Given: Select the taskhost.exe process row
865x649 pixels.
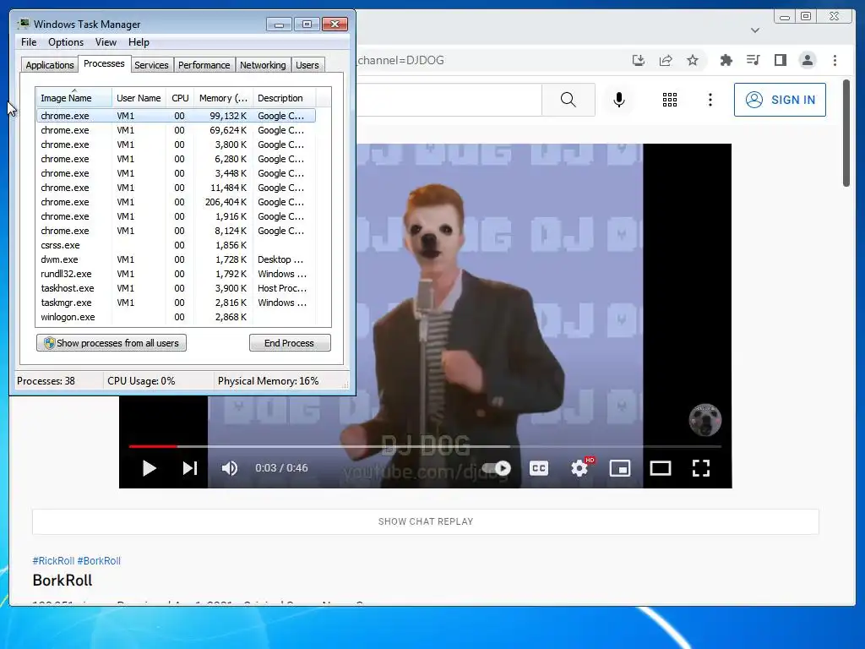Looking at the screenshot, I should pyautogui.click(x=176, y=288).
